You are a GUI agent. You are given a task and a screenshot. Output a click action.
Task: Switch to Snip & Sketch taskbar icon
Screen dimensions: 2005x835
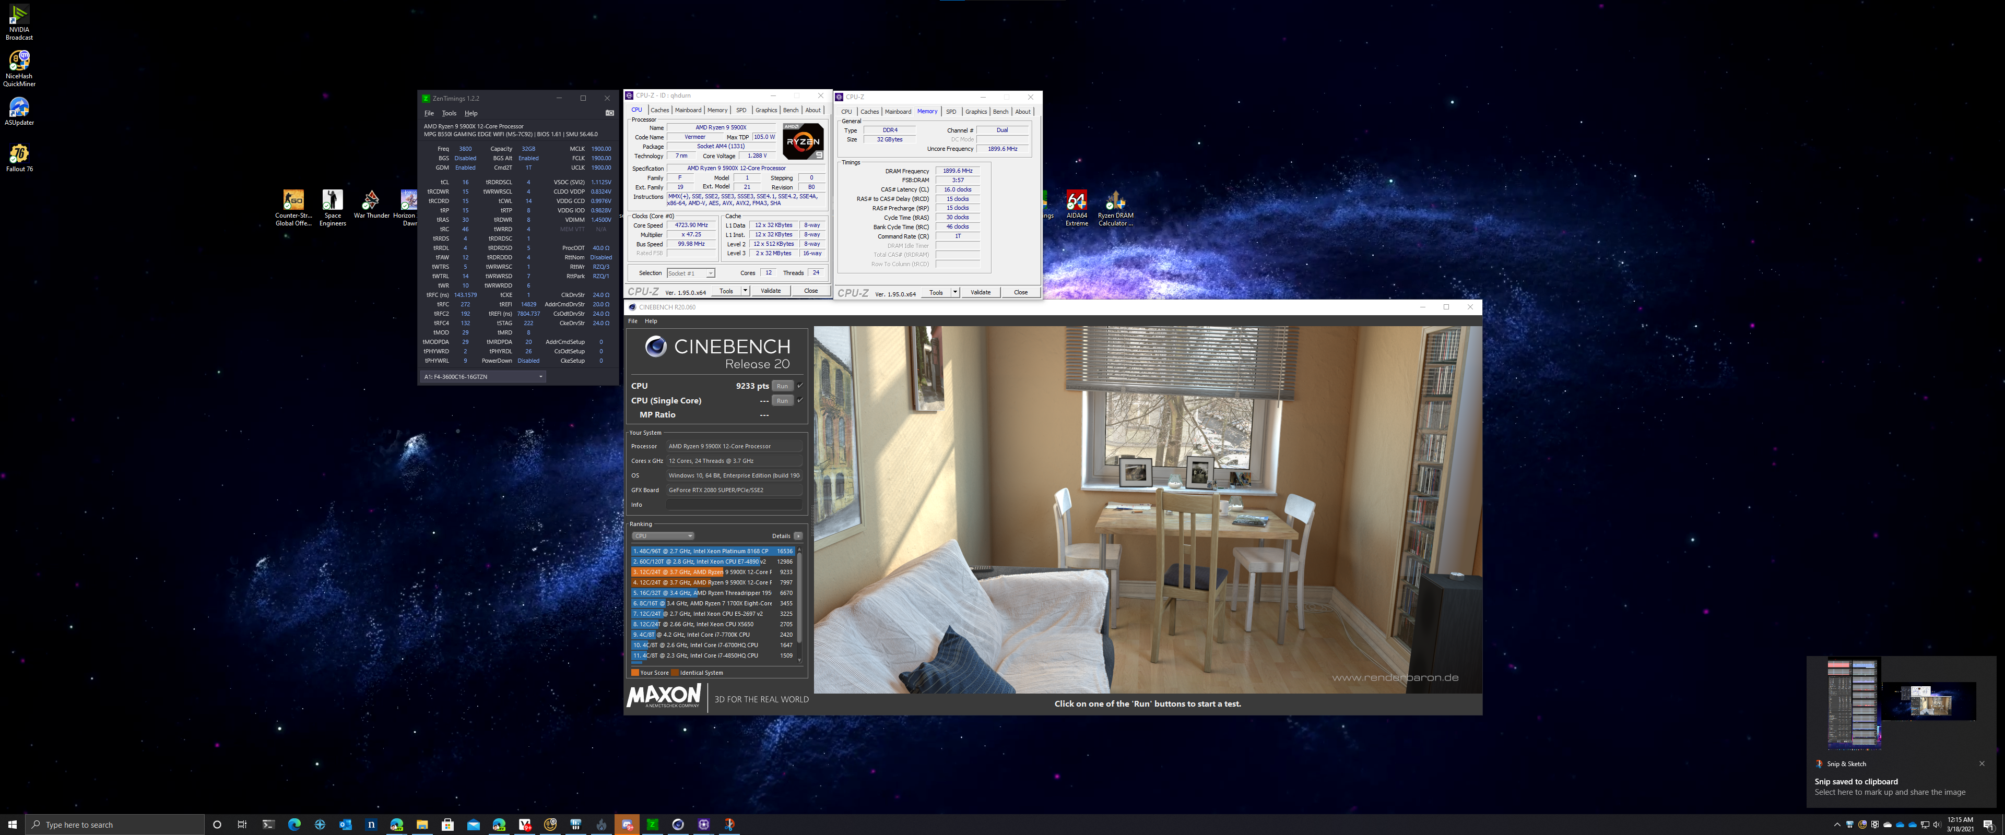coord(729,824)
